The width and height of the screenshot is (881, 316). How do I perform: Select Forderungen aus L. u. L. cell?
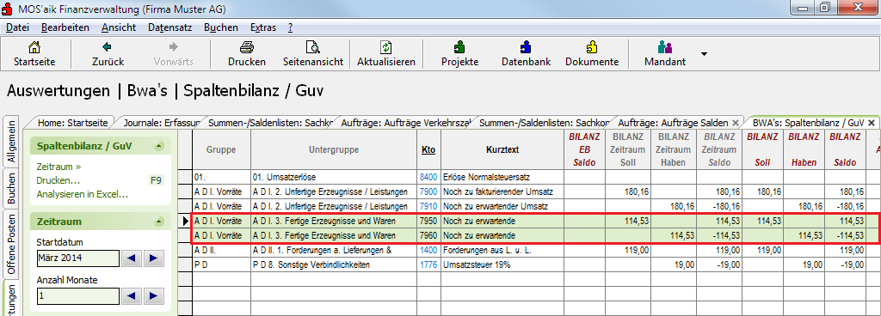click(x=502, y=250)
